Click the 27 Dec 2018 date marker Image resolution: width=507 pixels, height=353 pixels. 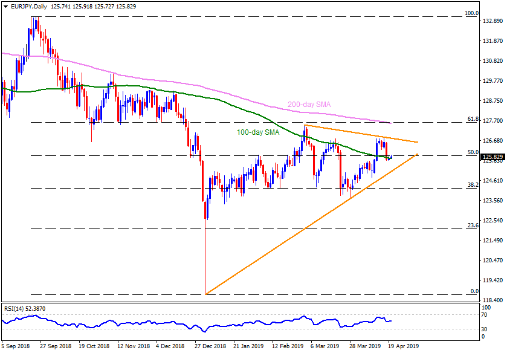(x=209, y=347)
